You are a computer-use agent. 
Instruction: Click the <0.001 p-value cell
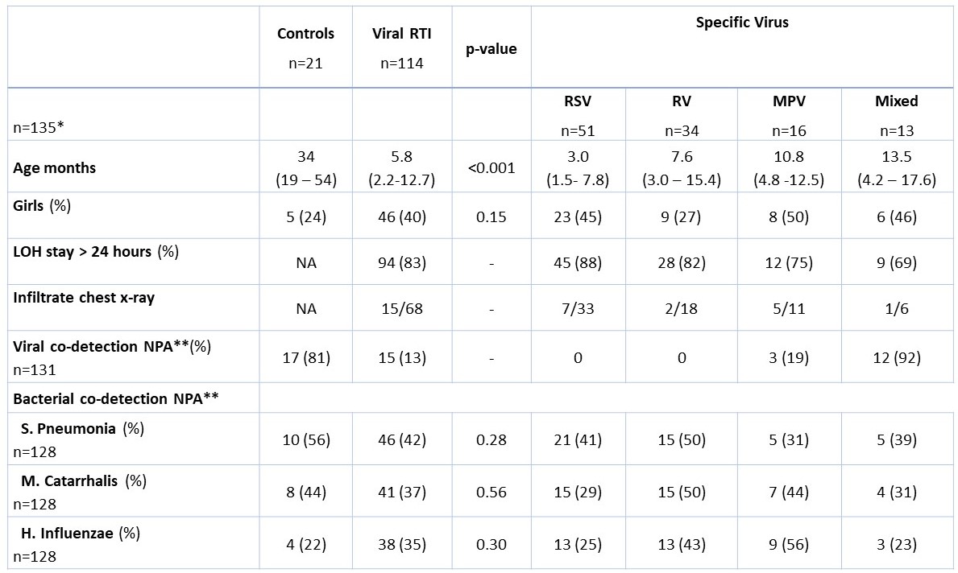[491, 168]
